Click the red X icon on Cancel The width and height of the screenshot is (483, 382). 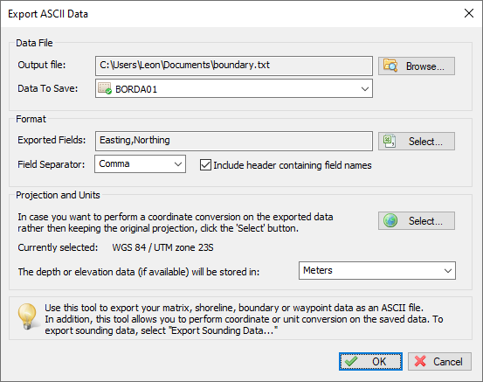coord(420,361)
